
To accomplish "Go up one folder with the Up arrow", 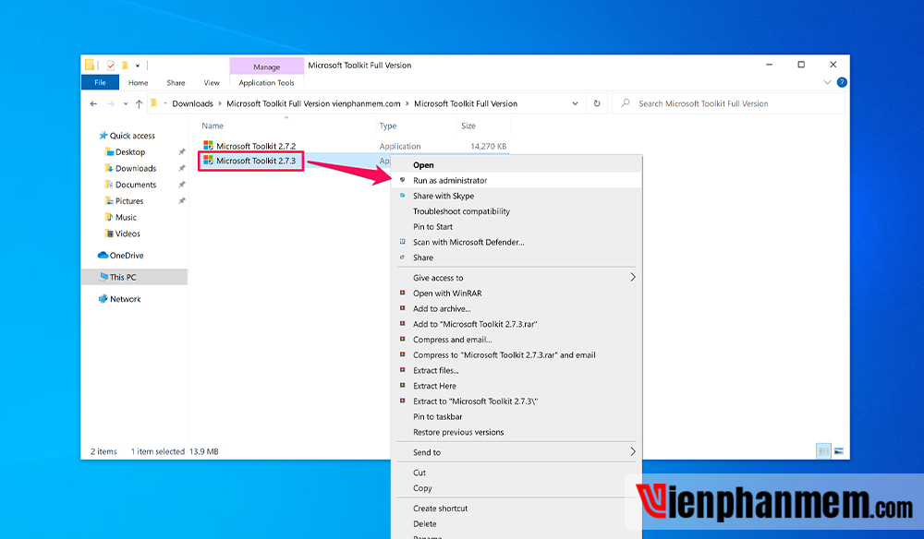I will click(x=139, y=103).
